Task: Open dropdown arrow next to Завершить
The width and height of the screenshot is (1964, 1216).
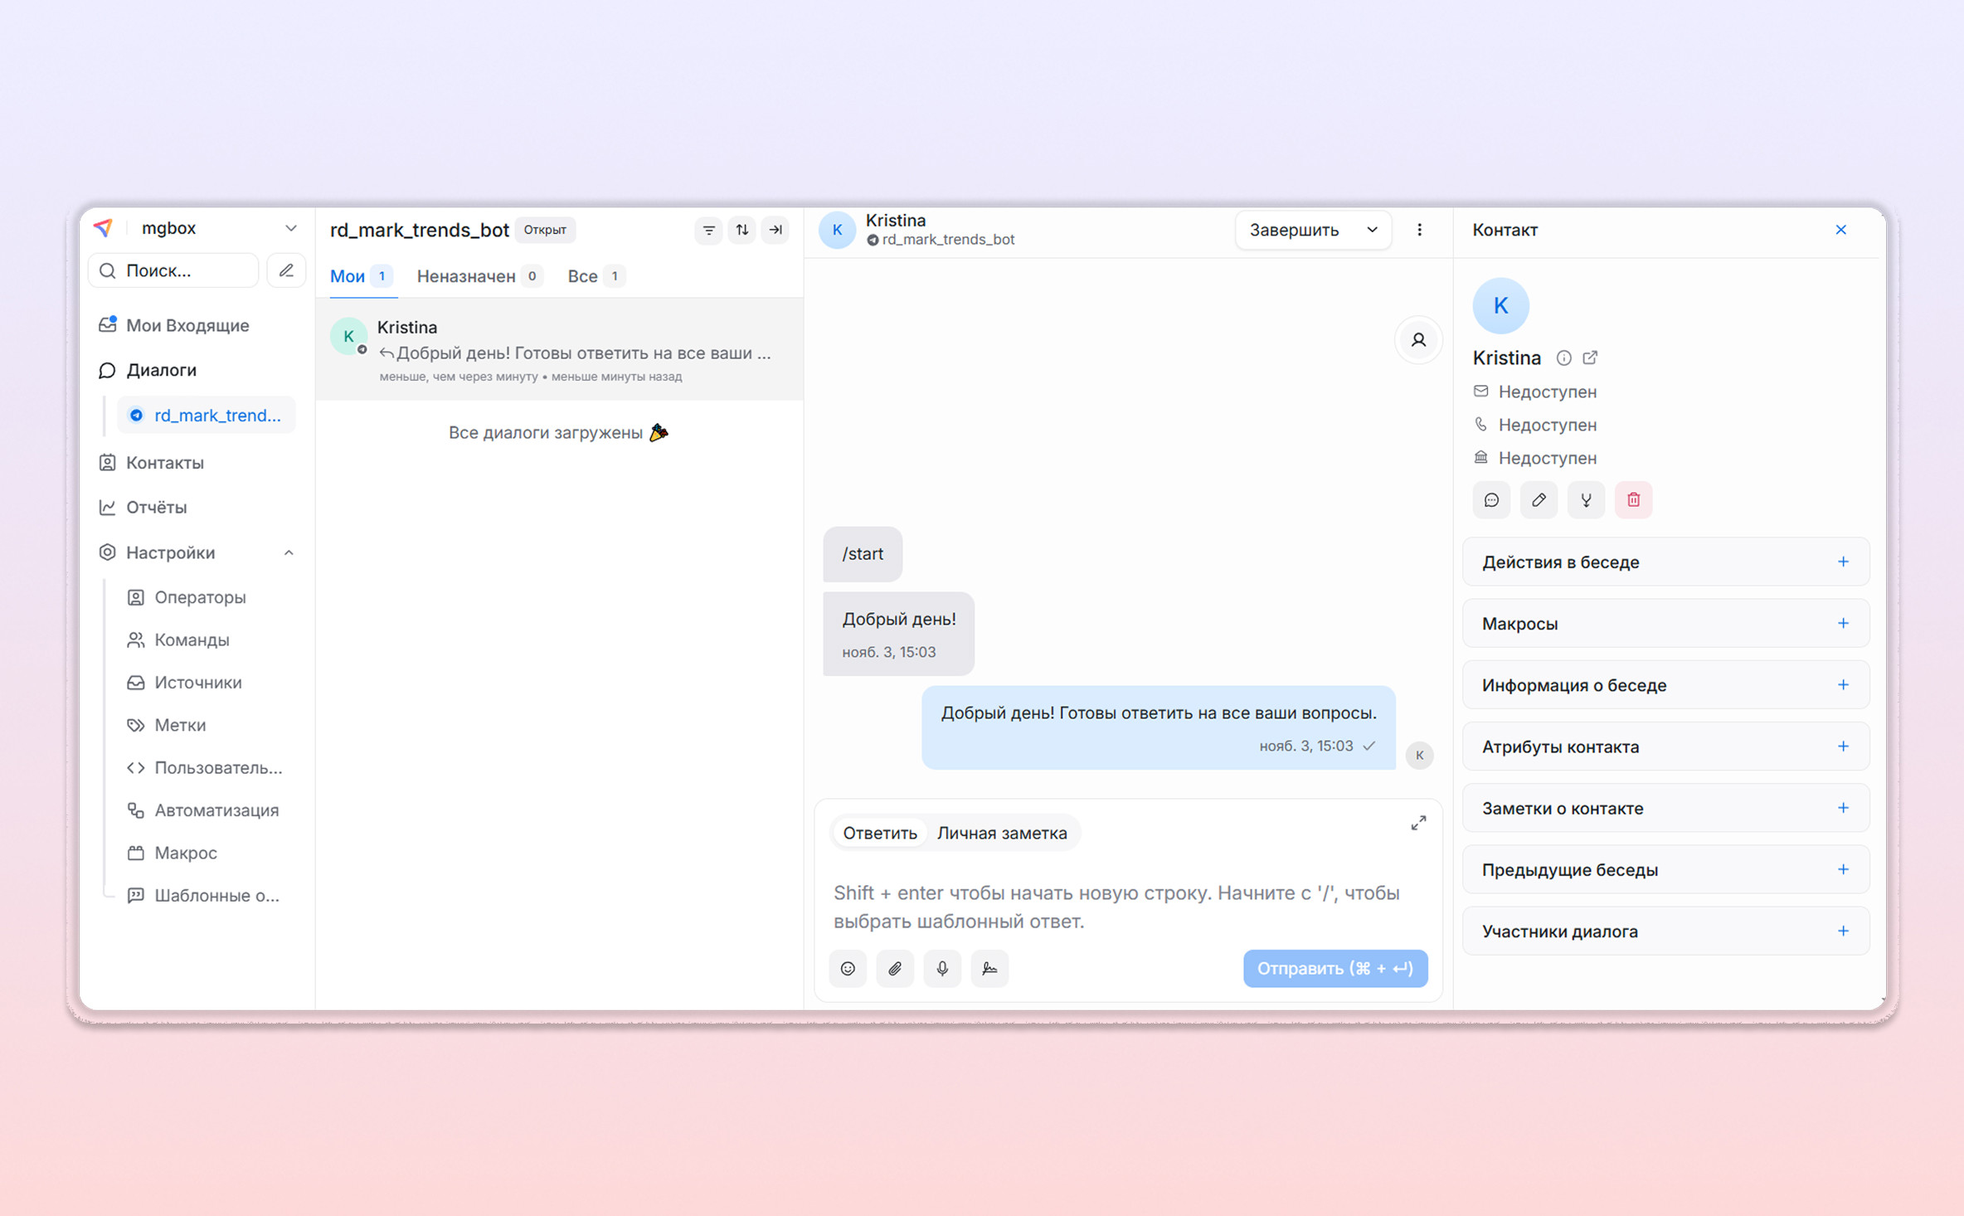Action: 1372,230
